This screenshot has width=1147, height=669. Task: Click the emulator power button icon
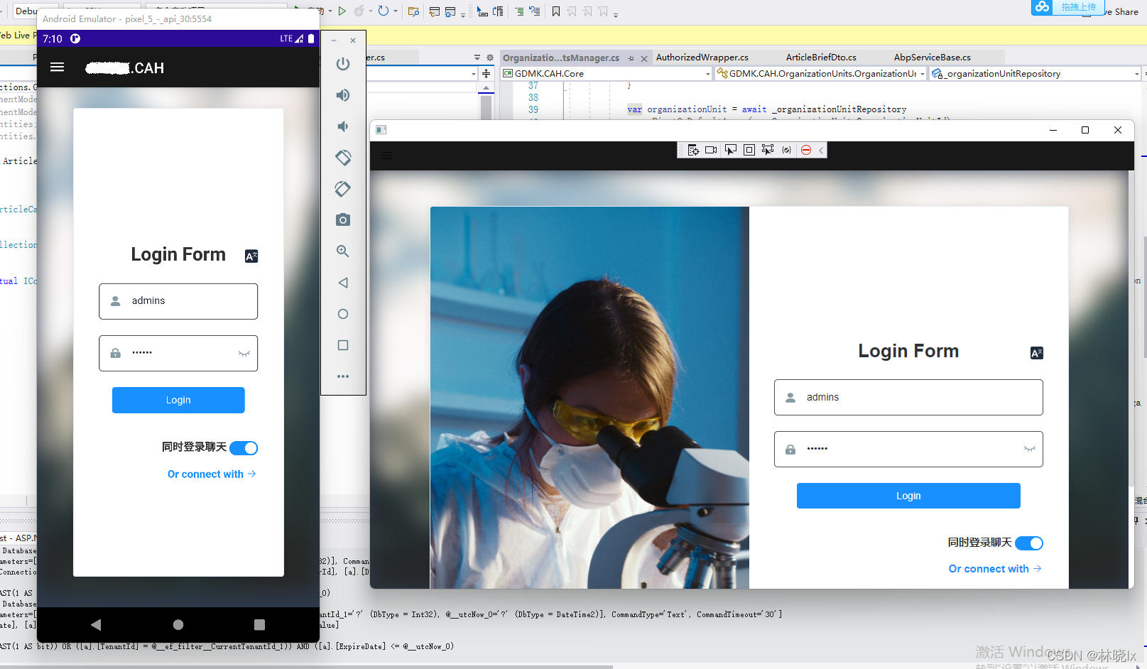pos(343,64)
